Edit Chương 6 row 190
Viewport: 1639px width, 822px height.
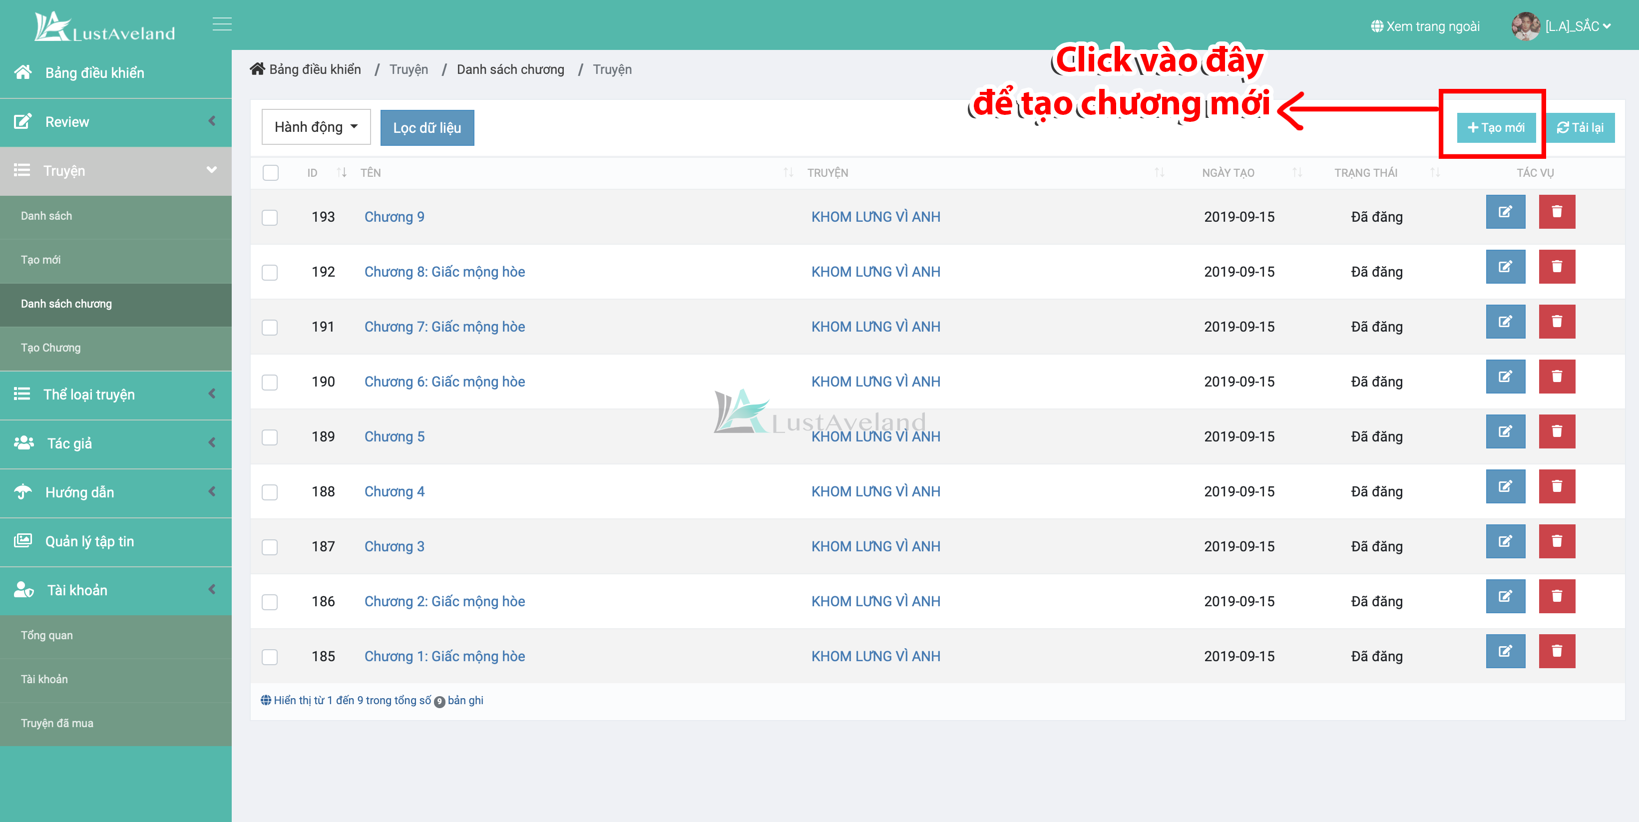coord(1505,377)
